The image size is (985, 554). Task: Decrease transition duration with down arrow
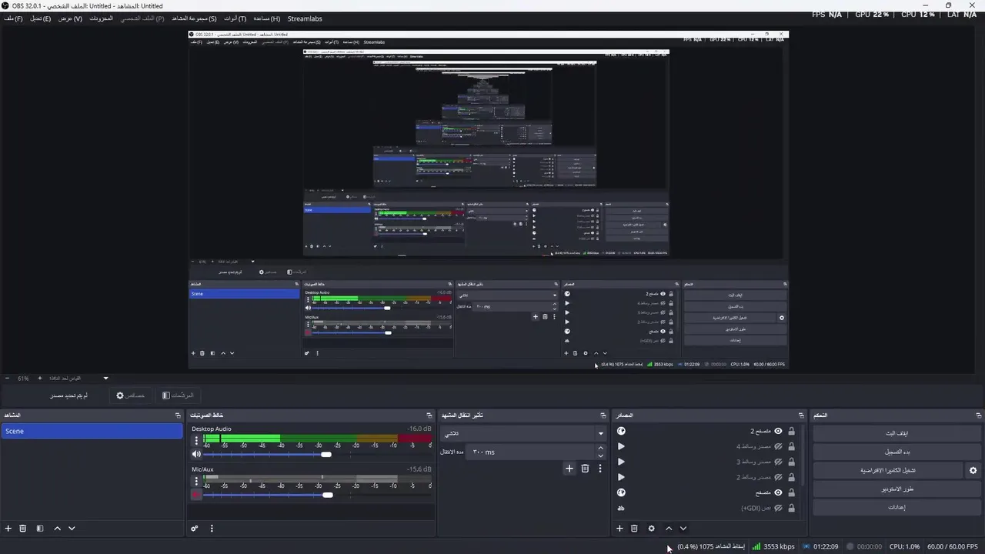[x=600, y=456]
